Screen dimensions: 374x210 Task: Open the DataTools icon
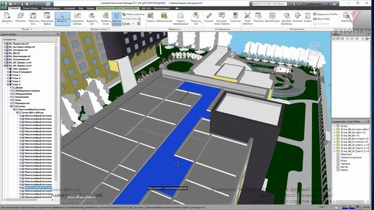coord(347,17)
